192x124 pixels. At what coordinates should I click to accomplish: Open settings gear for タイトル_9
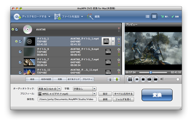[119, 49]
